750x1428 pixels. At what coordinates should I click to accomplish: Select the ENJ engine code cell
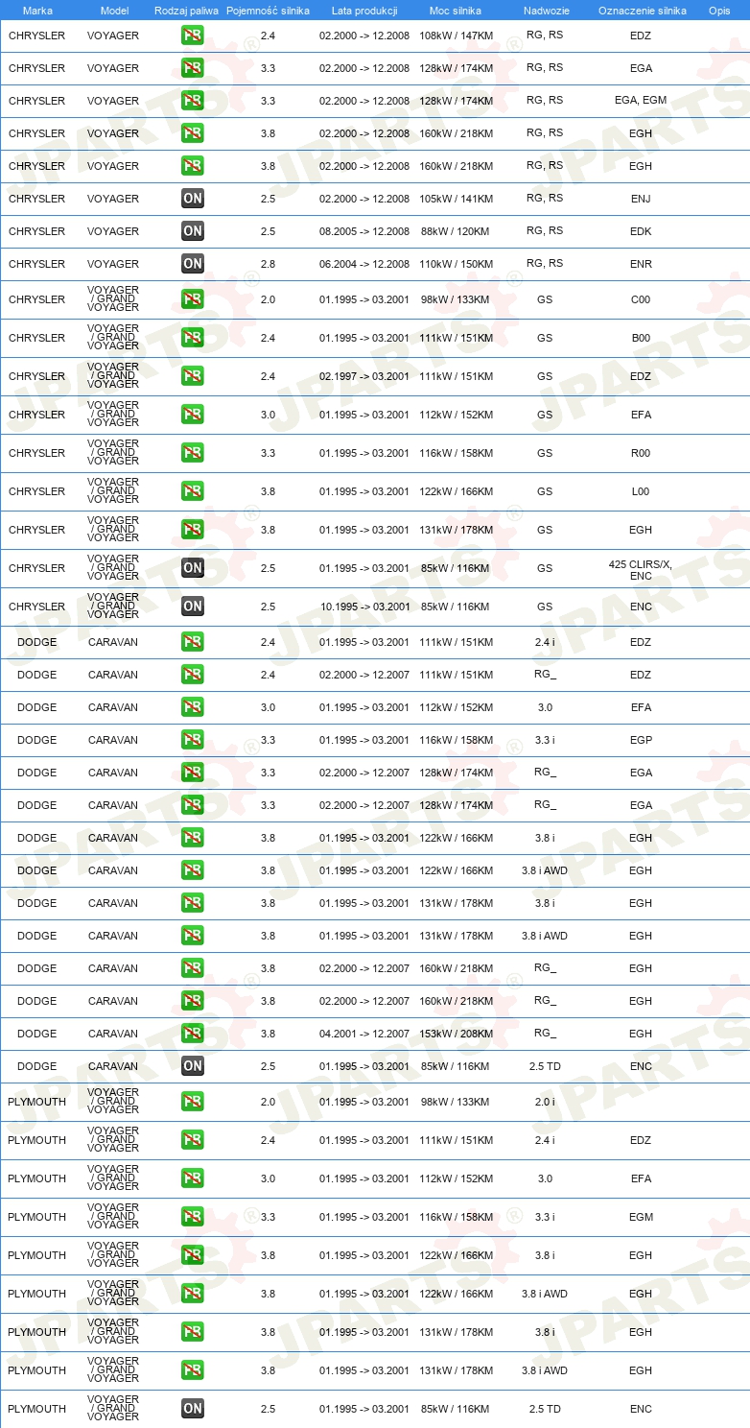pyautogui.click(x=641, y=199)
